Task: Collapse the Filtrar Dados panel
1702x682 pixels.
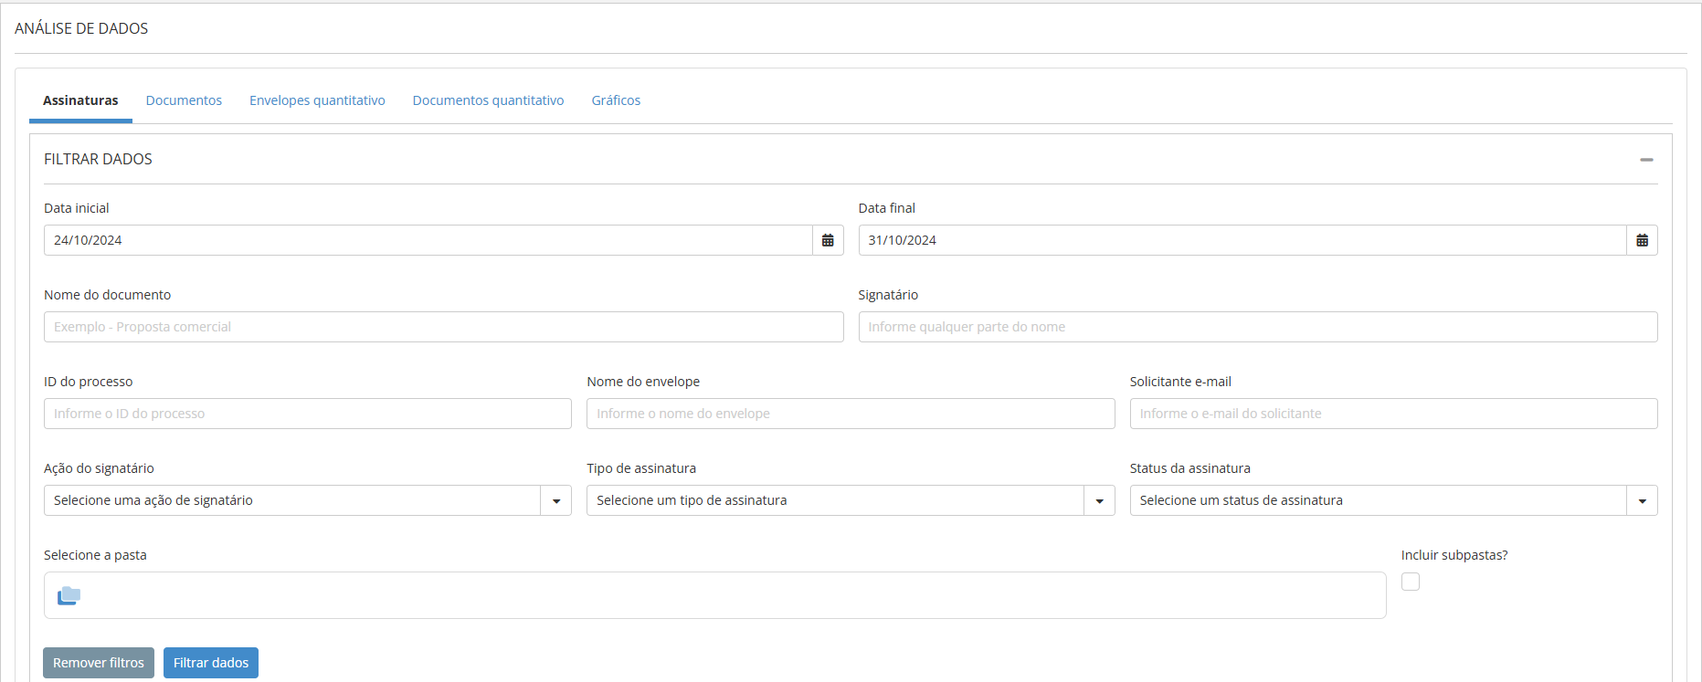Action: pyautogui.click(x=1646, y=160)
